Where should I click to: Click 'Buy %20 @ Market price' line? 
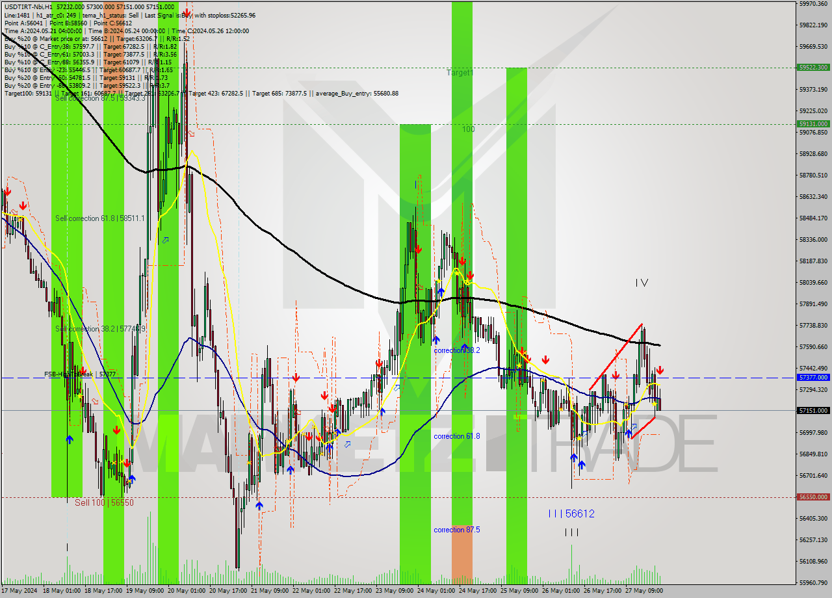(97, 39)
